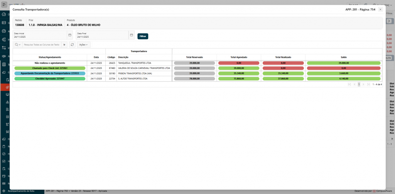Click the Status/Agendamento column header

[x=50, y=57]
